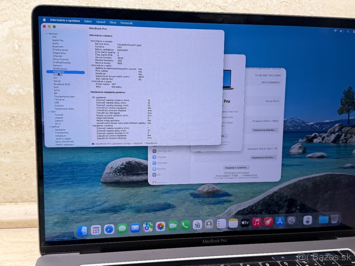Image resolution: width=355 pixels, height=266 pixels.
Task: Click Hlásenie o systéme button
Action: click(x=236, y=167)
